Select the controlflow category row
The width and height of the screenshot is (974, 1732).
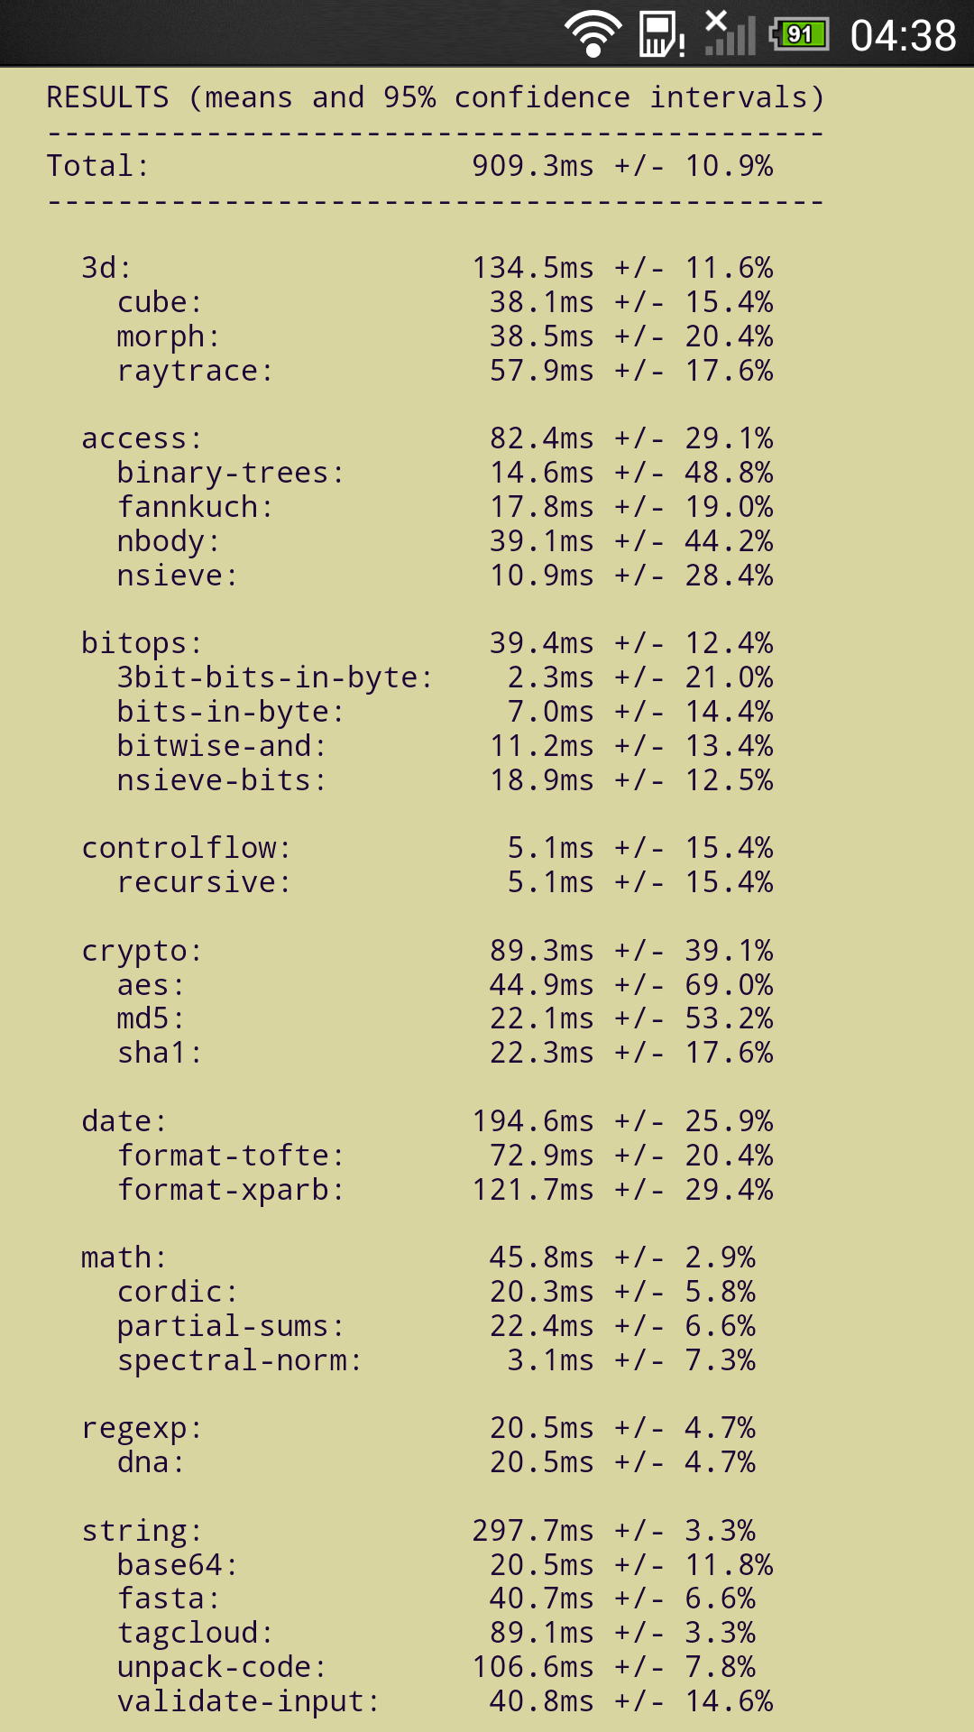[x=427, y=848]
